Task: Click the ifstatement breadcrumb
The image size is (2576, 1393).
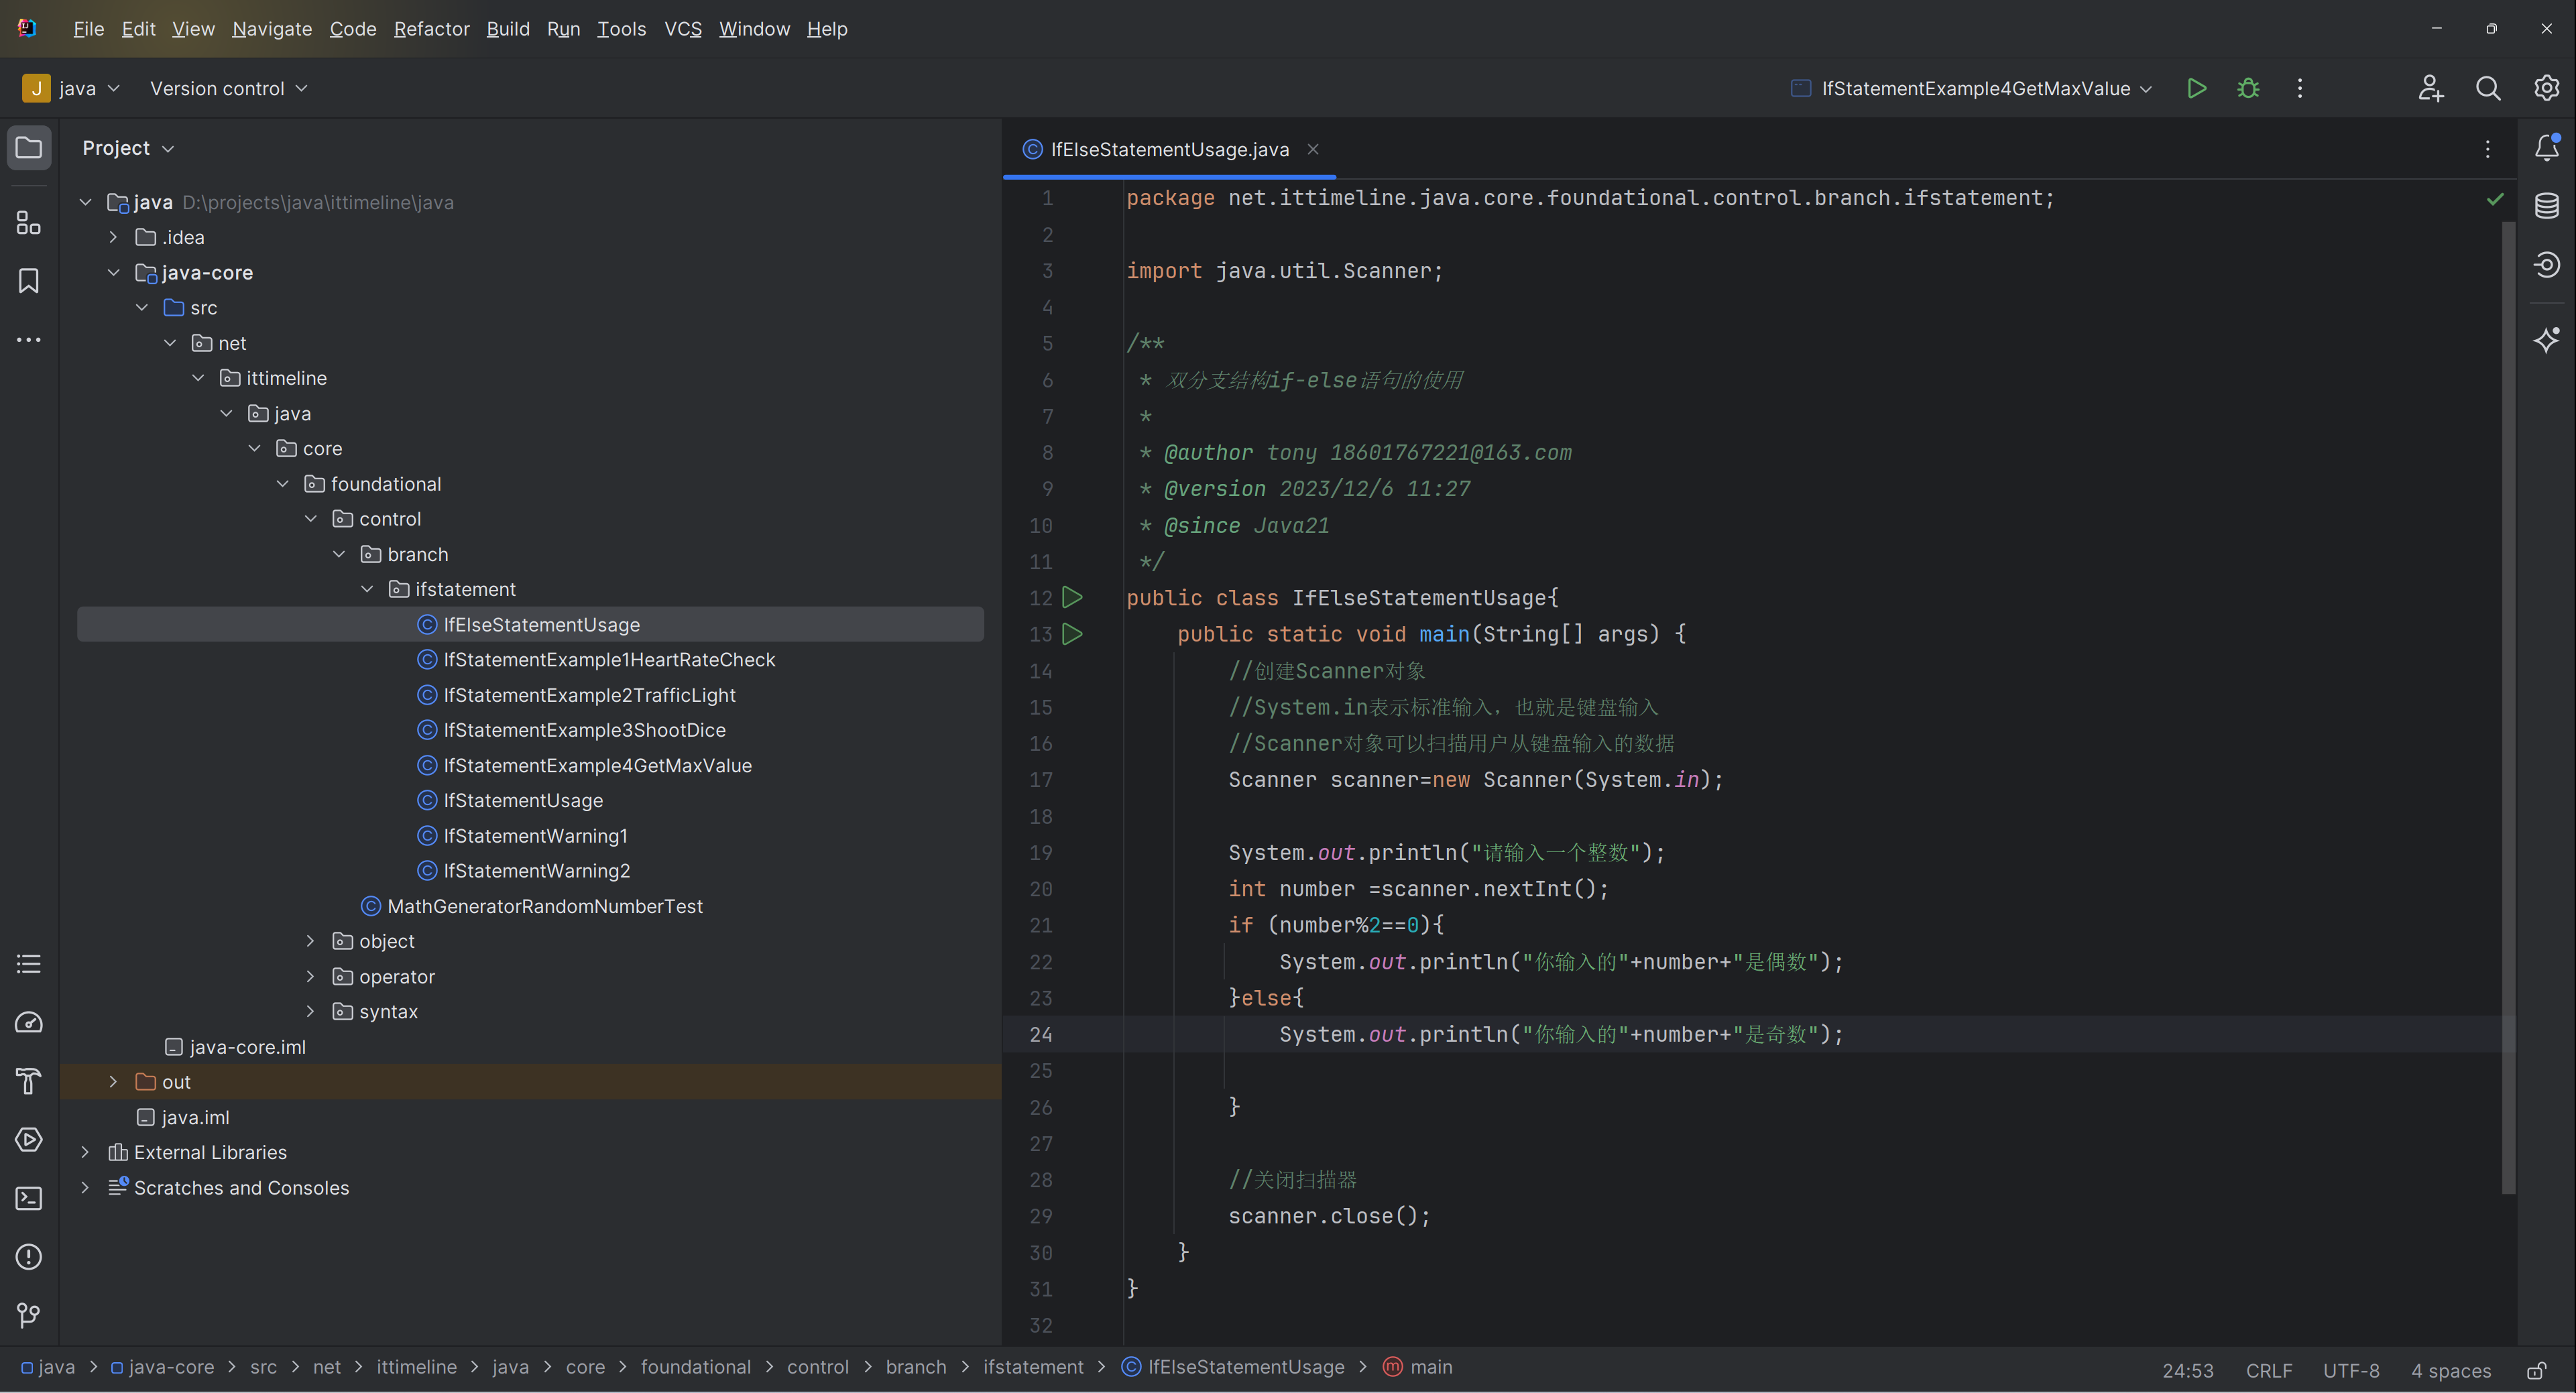Action: 1033,1367
